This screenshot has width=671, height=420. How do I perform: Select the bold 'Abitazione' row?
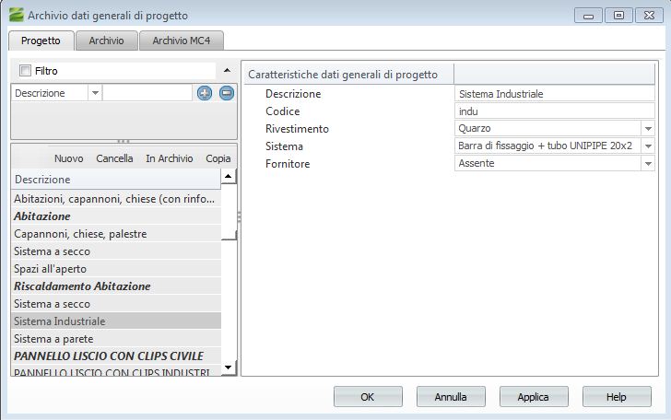point(115,216)
